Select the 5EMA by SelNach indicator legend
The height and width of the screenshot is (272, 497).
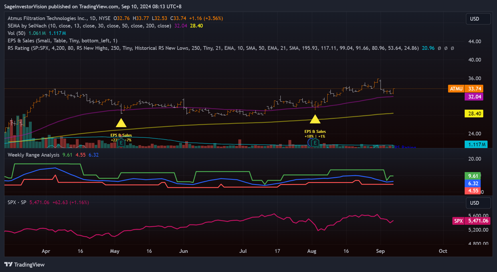pyautogui.click(x=89, y=26)
